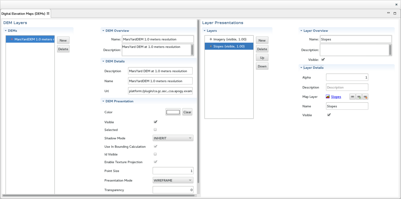Collapse the DEM Presentation section
Image resolution: width=401 pixels, height=199 pixels.
[103, 101]
